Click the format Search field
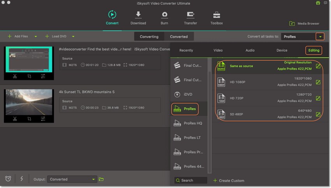 191,180
